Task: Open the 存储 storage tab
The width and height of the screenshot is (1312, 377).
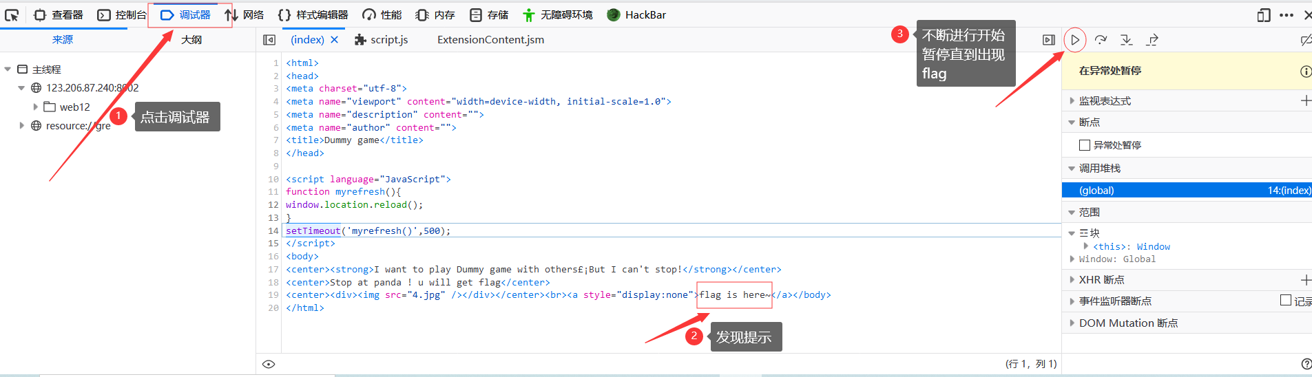Action: tap(489, 14)
